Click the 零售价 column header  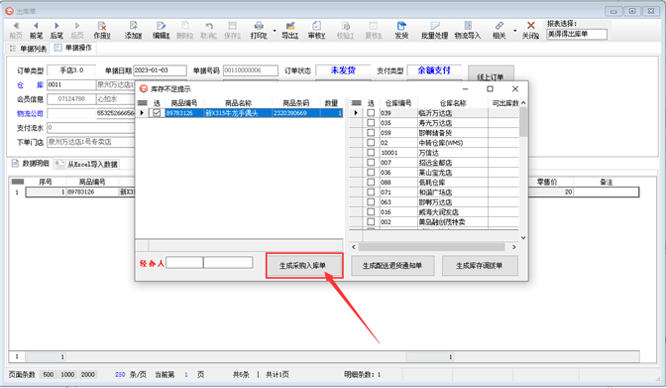[547, 182]
